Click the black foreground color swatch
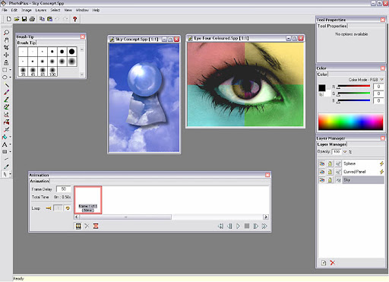Image resolution: width=389 pixels, height=282 pixels. [322, 87]
